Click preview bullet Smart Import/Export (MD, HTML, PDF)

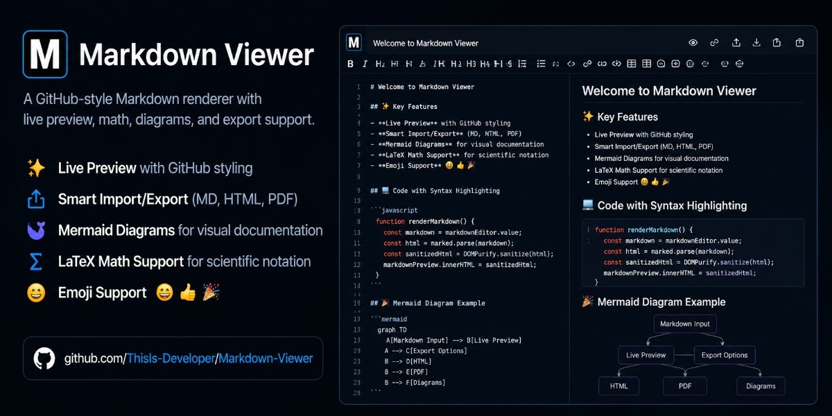tap(654, 146)
